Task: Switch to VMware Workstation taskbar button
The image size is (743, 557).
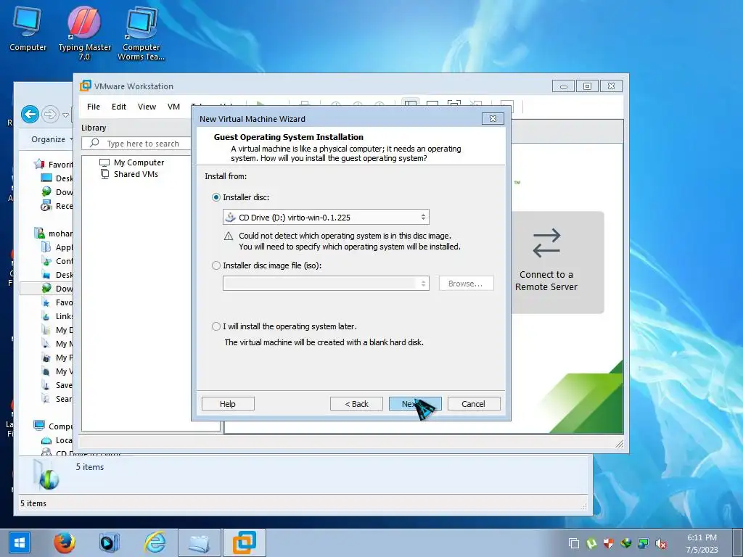Action: pos(244,542)
